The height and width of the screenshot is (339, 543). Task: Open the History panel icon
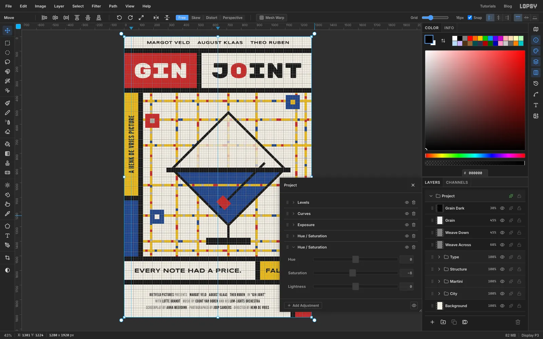536,83
